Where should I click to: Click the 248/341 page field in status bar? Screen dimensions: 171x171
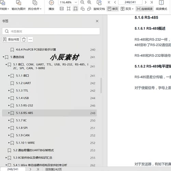click(13, 169)
